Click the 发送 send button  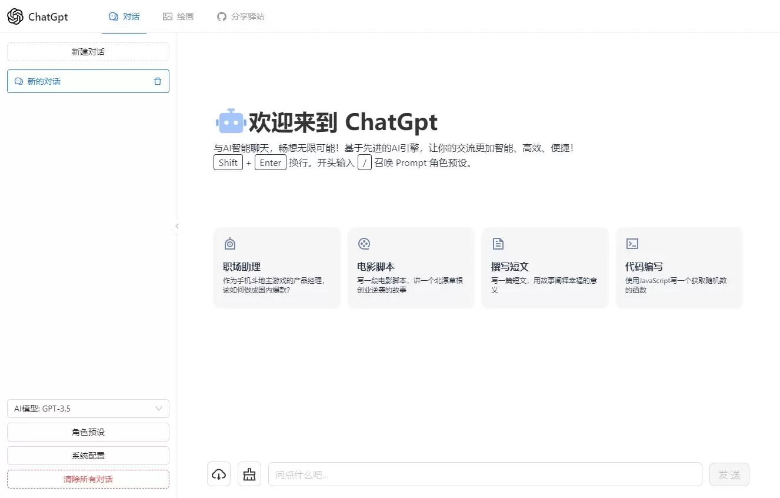(x=729, y=474)
